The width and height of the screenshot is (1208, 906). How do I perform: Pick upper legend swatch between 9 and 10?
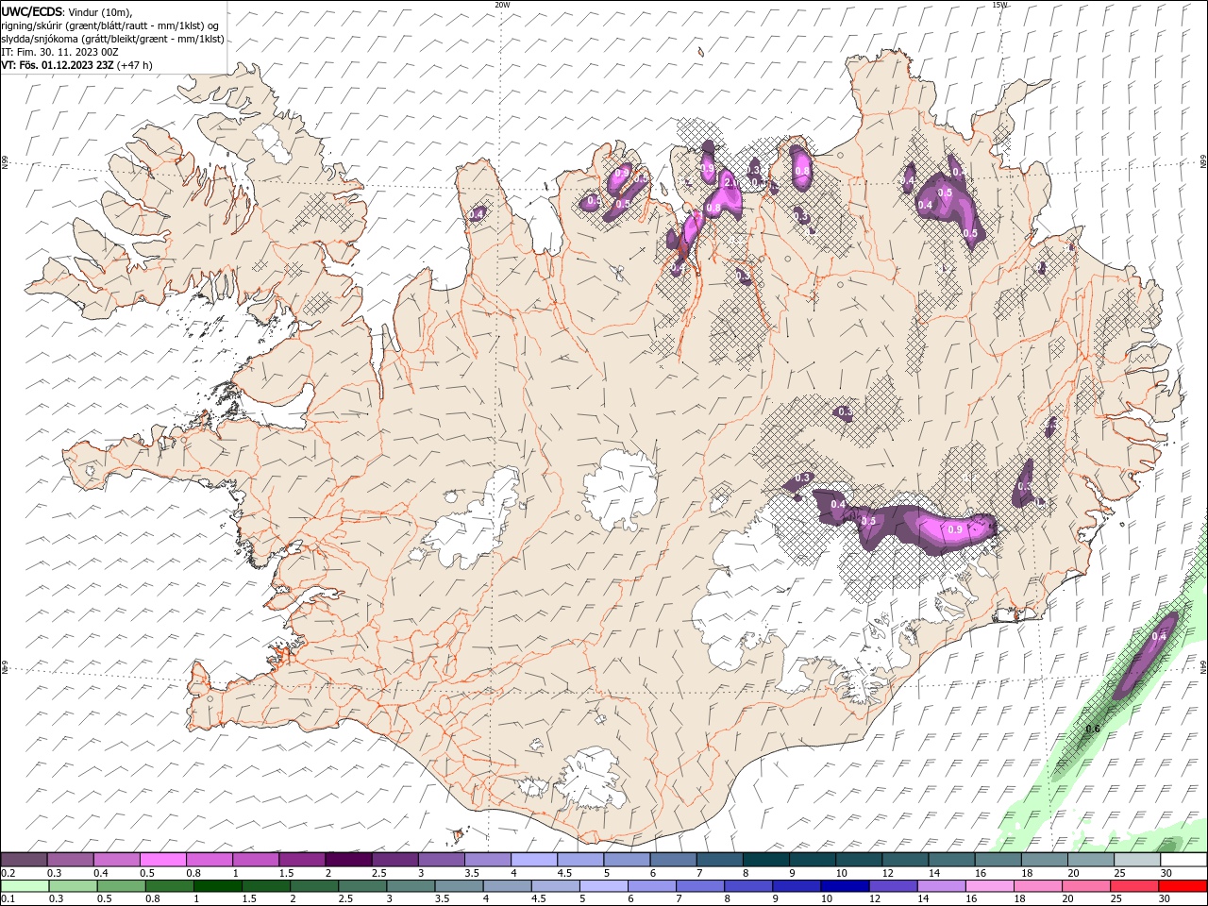(x=813, y=860)
